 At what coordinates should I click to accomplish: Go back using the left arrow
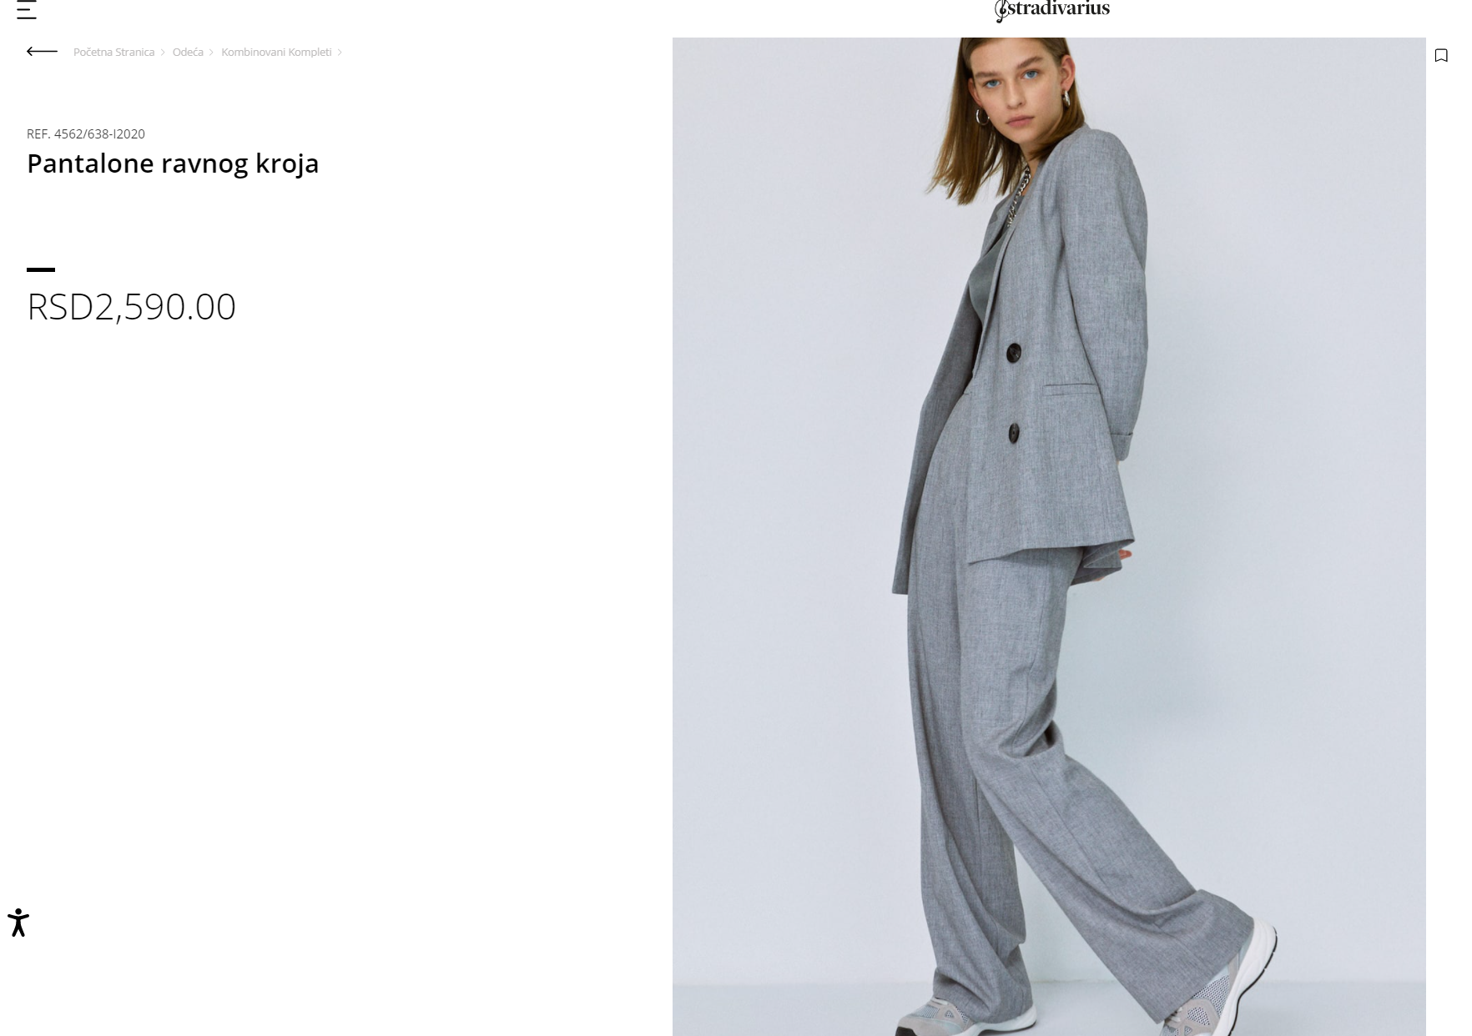[x=42, y=52]
